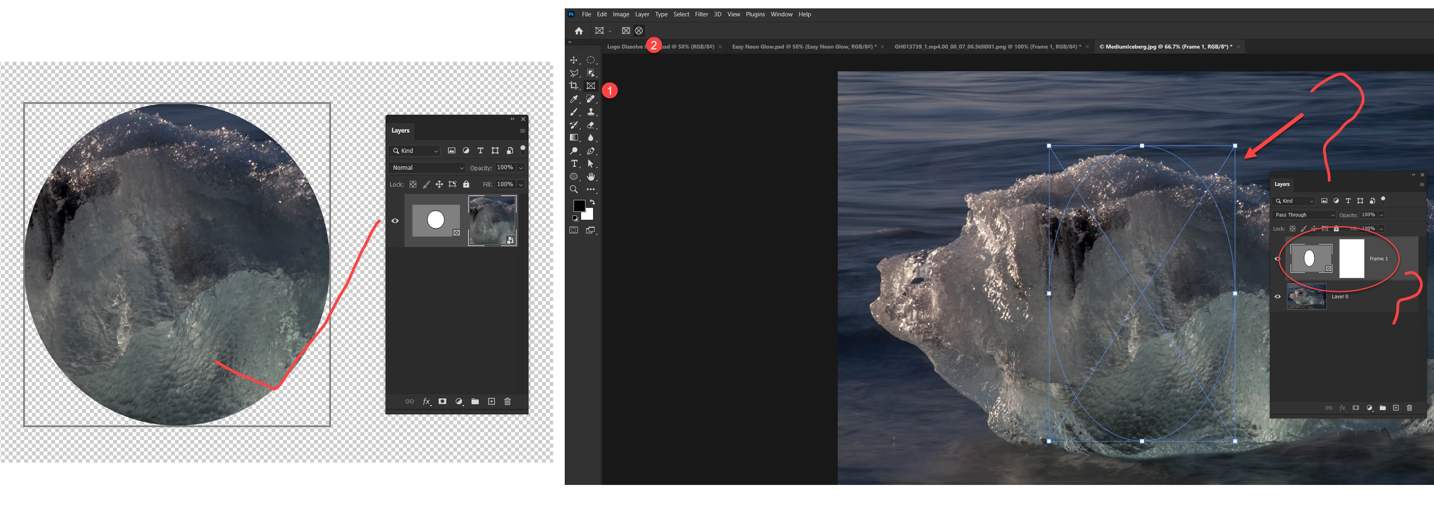The height and width of the screenshot is (516, 1434).
Task: Hide the Frame 1 layer
Action: 1277,258
